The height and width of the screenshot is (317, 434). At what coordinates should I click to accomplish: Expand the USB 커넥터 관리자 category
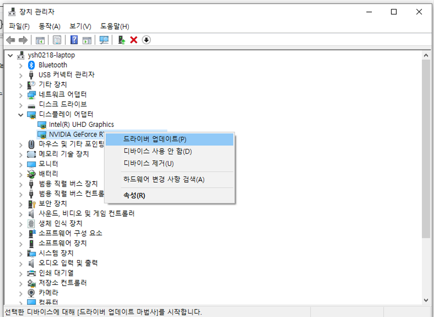click(x=21, y=75)
